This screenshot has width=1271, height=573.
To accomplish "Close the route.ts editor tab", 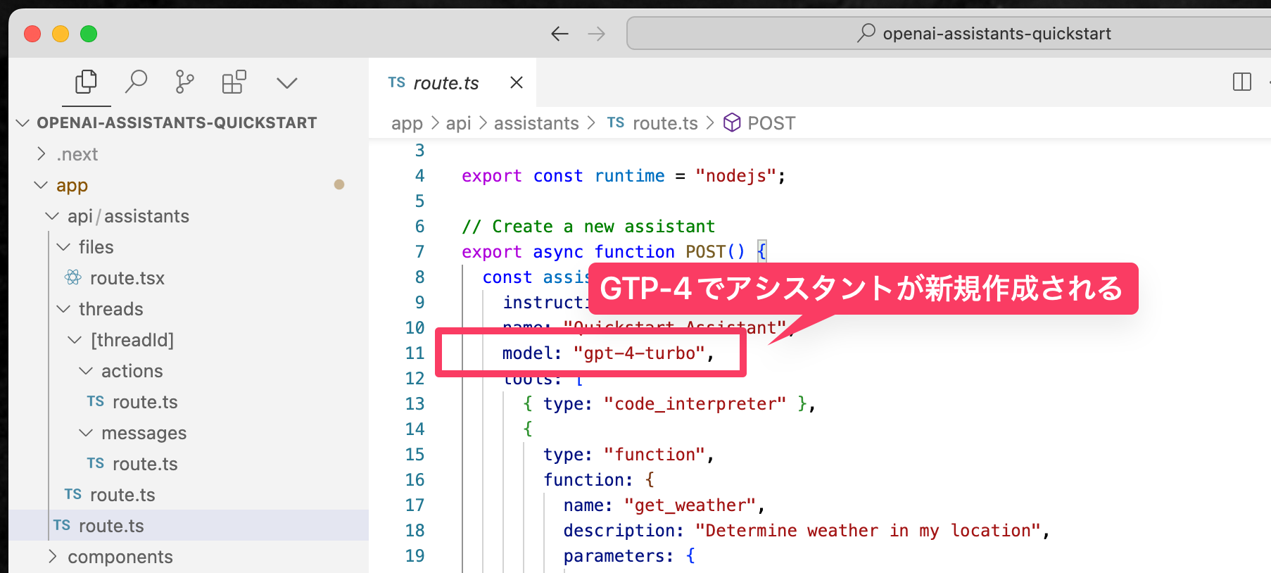I will [x=517, y=83].
